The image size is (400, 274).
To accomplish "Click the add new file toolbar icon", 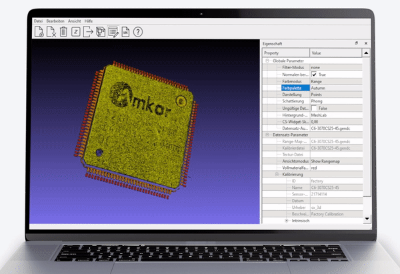I will (x=39, y=32).
